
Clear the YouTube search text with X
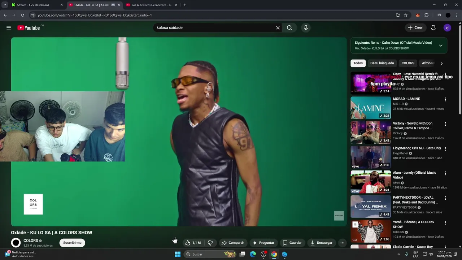[x=278, y=28]
